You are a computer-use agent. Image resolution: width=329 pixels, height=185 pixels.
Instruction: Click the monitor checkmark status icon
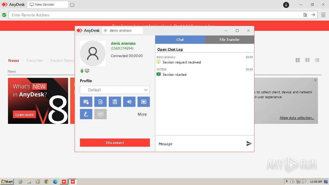click(x=87, y=71)
